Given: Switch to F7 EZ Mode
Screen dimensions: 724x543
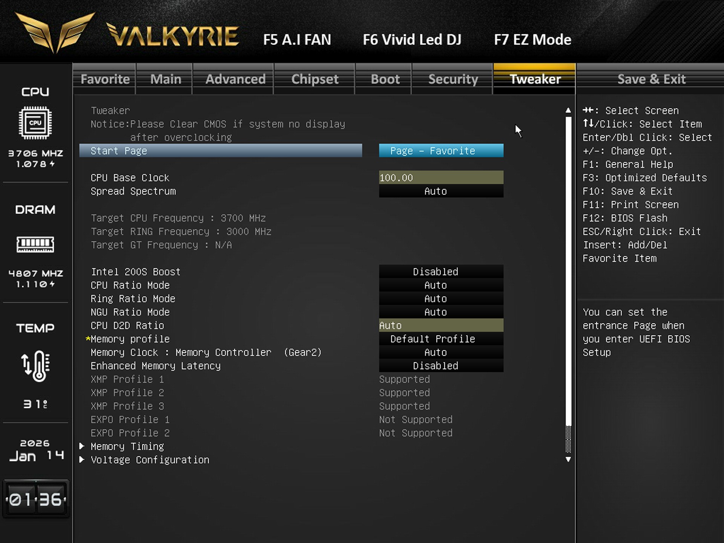Looking at the screenshot, I should click(532, 40).
